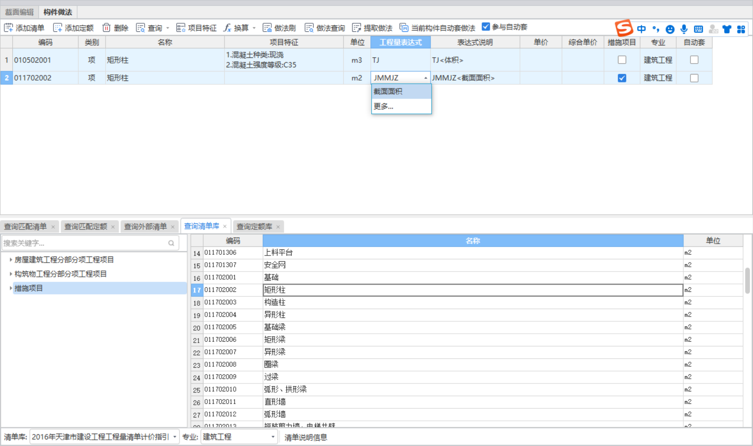Click 名称 header in list library
This screenshot has height=446, width=753.
pyautogui.click(x=473, y=241)
